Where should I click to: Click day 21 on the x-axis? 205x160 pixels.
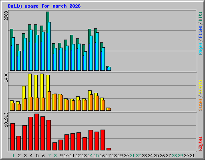pyautogui.click(x=132, y=156)
